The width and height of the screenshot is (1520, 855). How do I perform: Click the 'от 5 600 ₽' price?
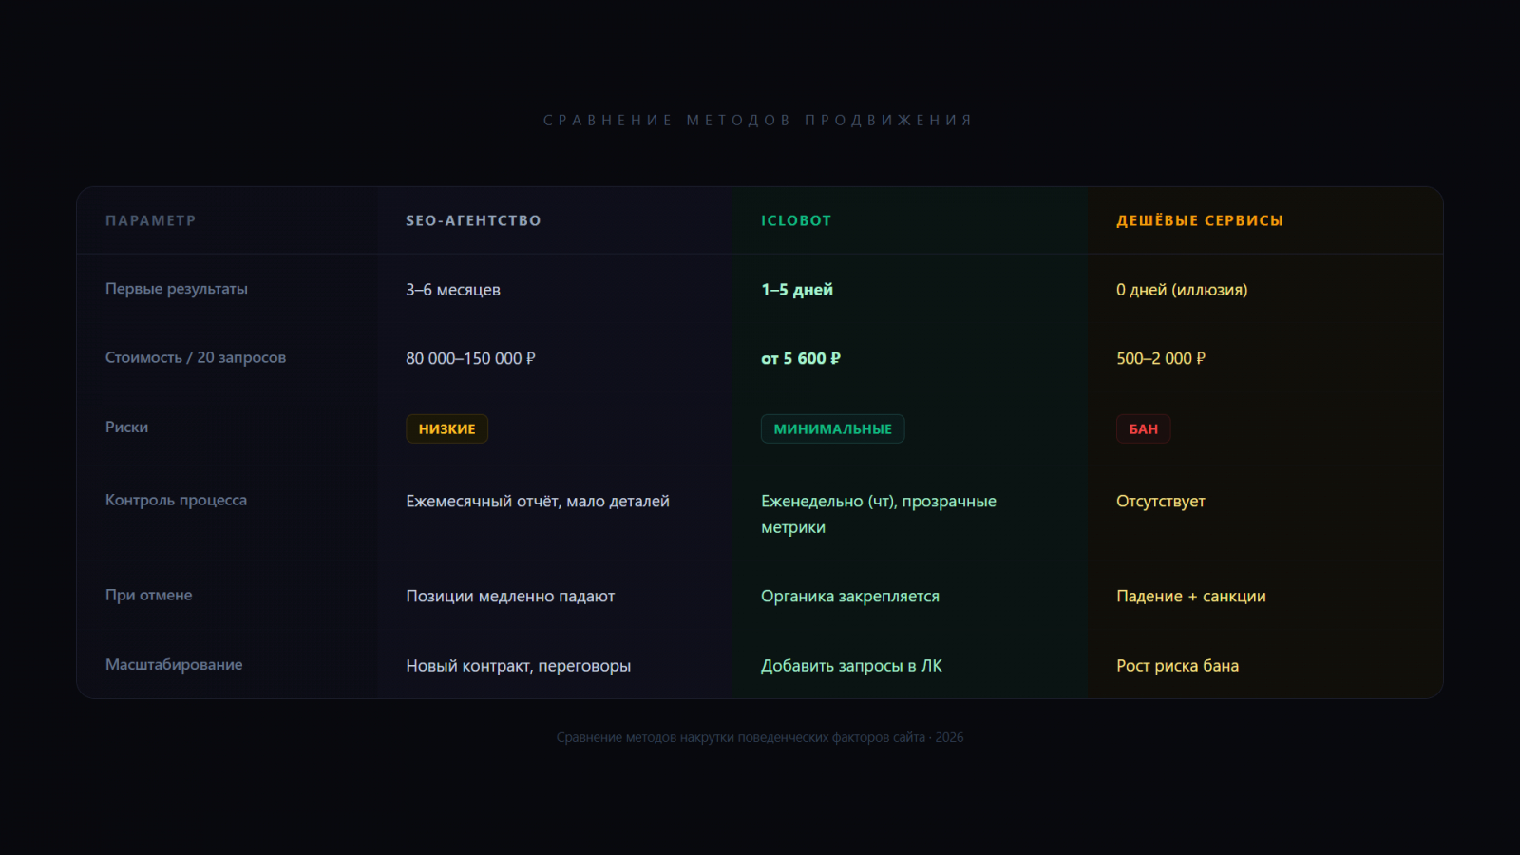click(x=801, y=358)
